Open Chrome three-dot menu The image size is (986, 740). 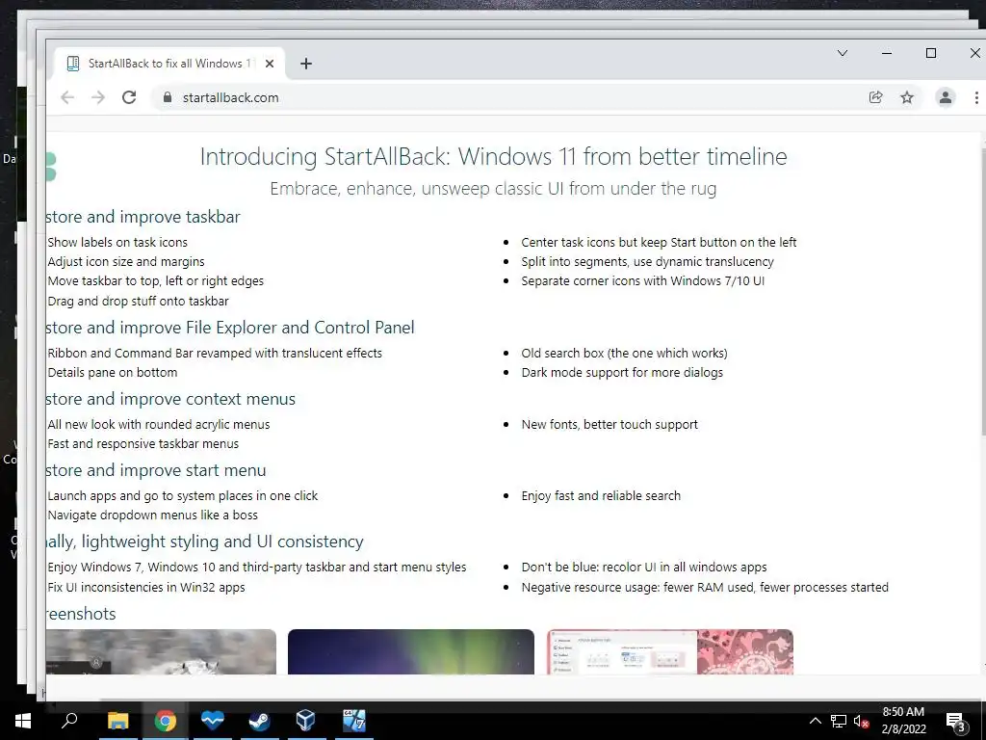click(x=976, y=97)
